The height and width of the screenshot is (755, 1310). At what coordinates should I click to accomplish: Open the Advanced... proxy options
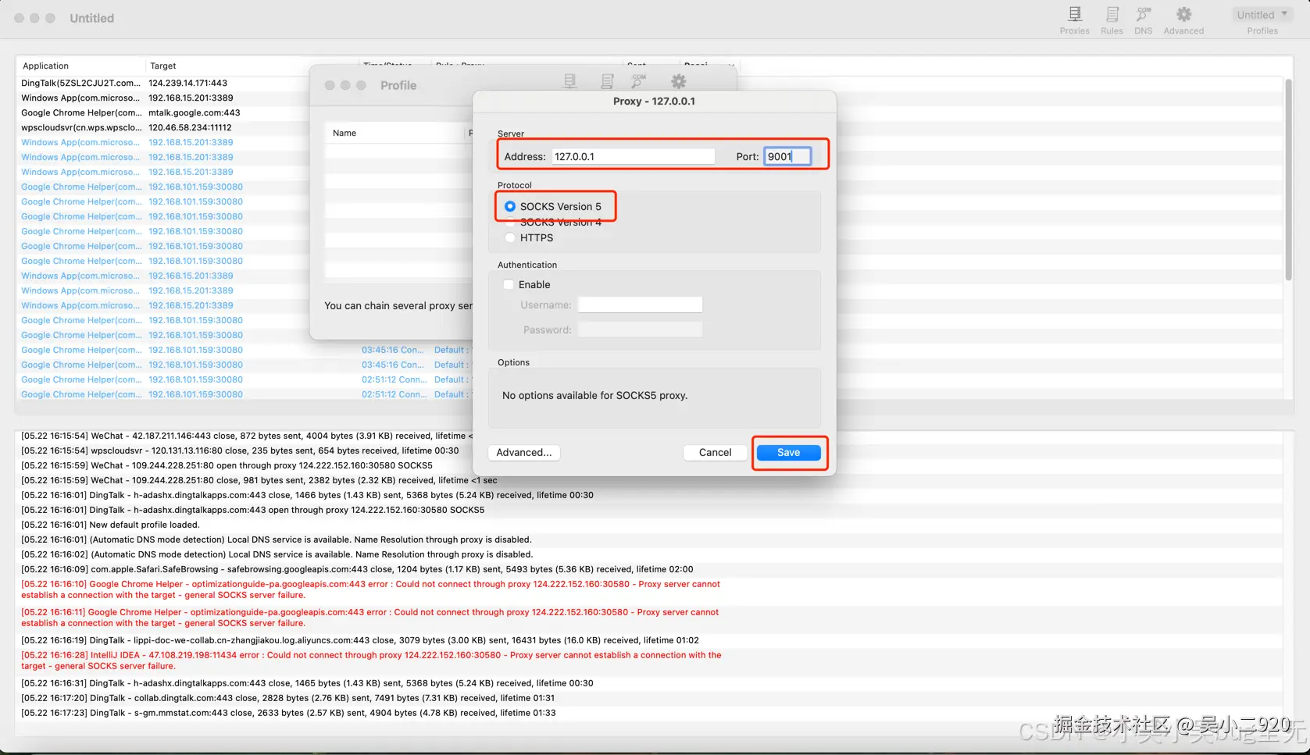(523, 452)
